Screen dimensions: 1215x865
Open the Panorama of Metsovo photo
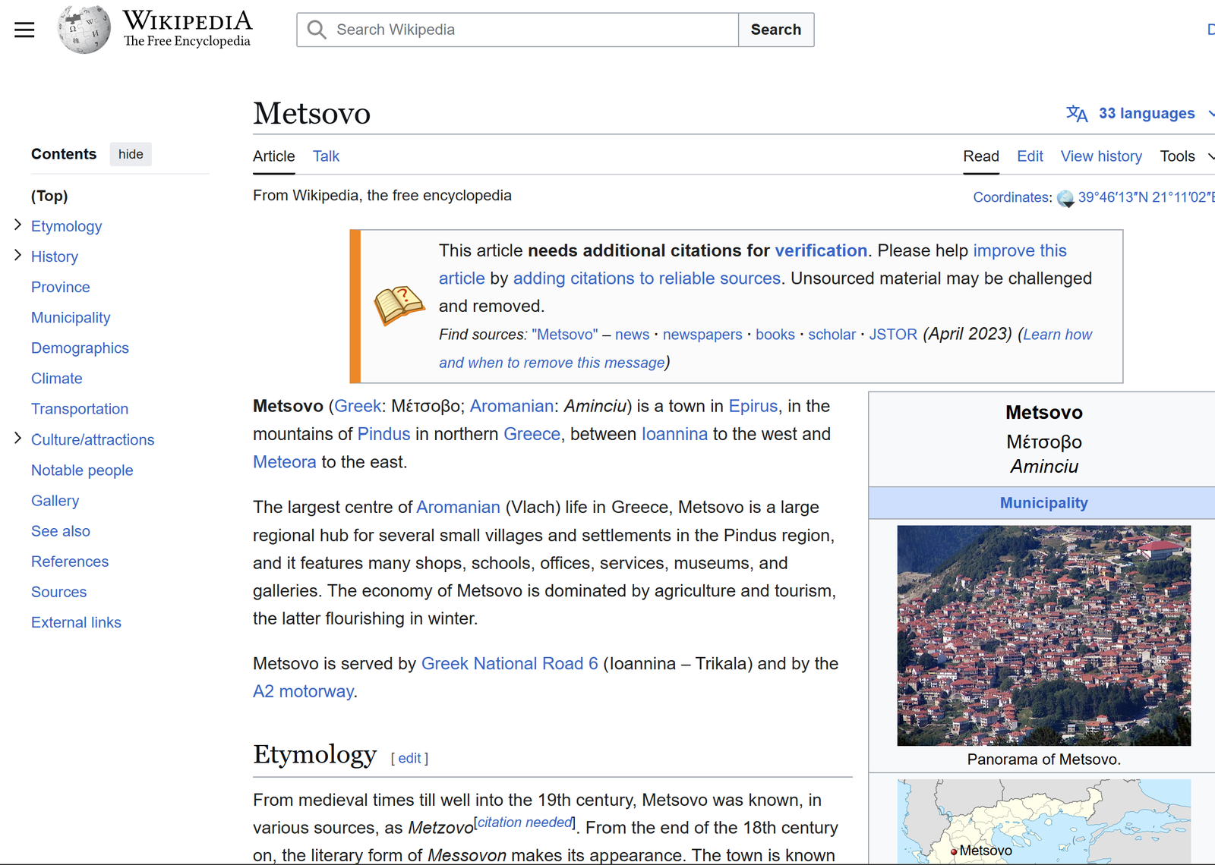[1043, 636]
